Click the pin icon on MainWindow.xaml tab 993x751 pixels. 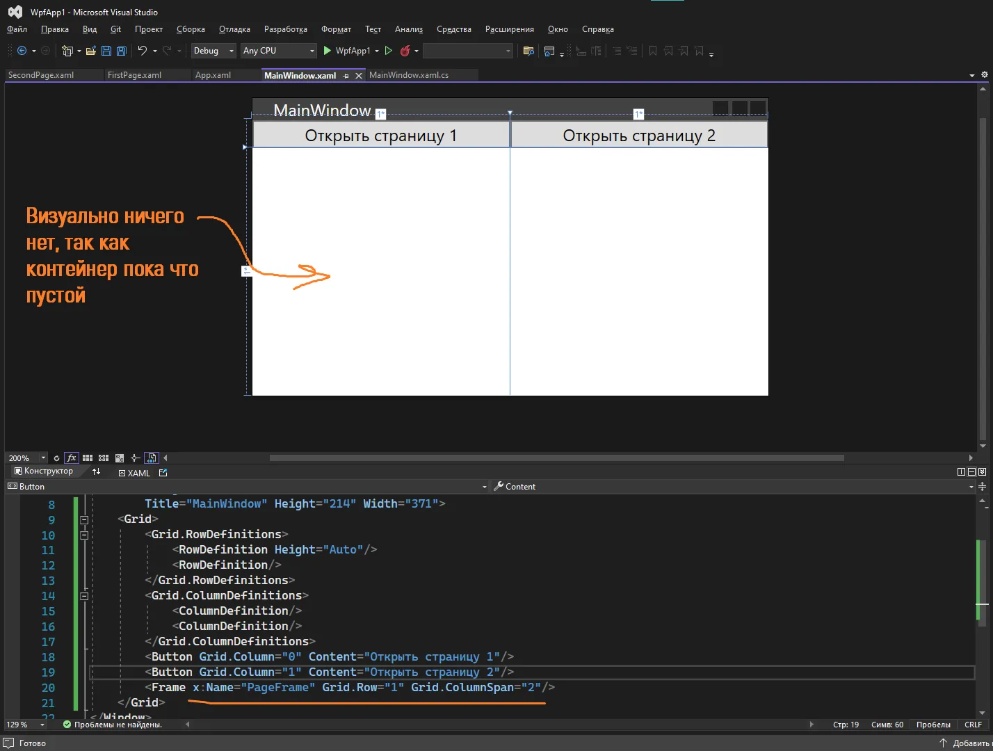pyautogui.click(x=346, y=76)
